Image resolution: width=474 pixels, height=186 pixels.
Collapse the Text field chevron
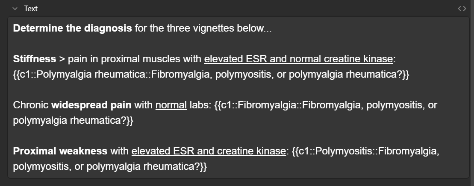(x=15, y=9)
